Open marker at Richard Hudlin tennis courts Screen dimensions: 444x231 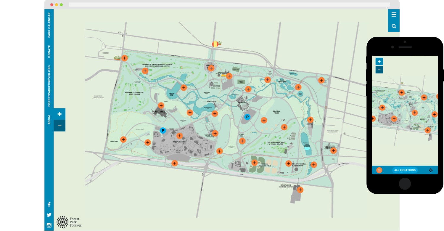coord(334,151)
